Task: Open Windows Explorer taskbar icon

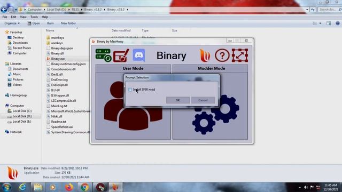Action: pyautogui.click(x=38, y=187)
